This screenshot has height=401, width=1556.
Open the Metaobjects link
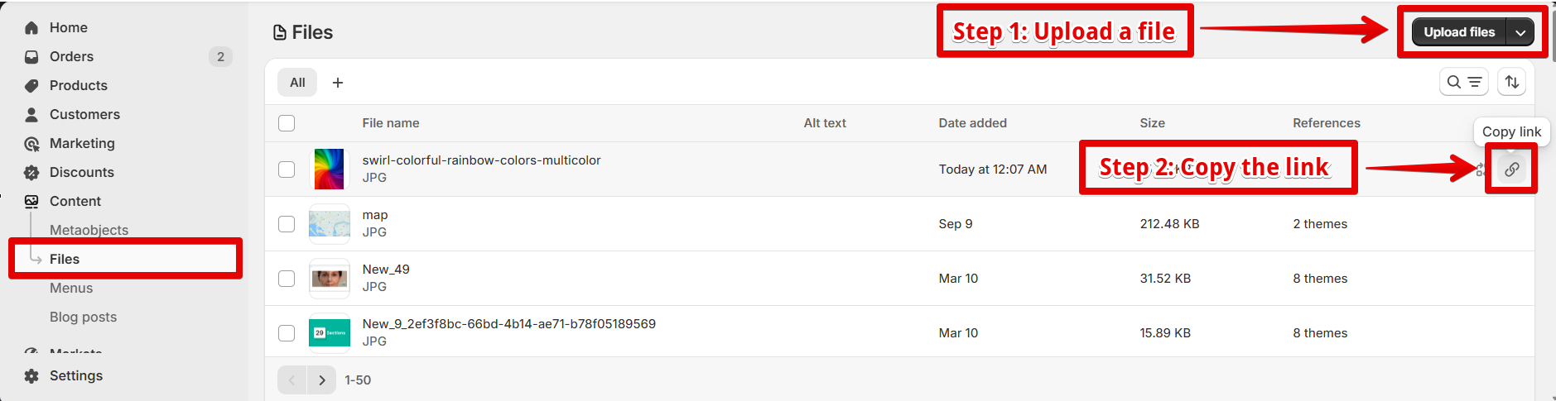click(x=89, y=230)
